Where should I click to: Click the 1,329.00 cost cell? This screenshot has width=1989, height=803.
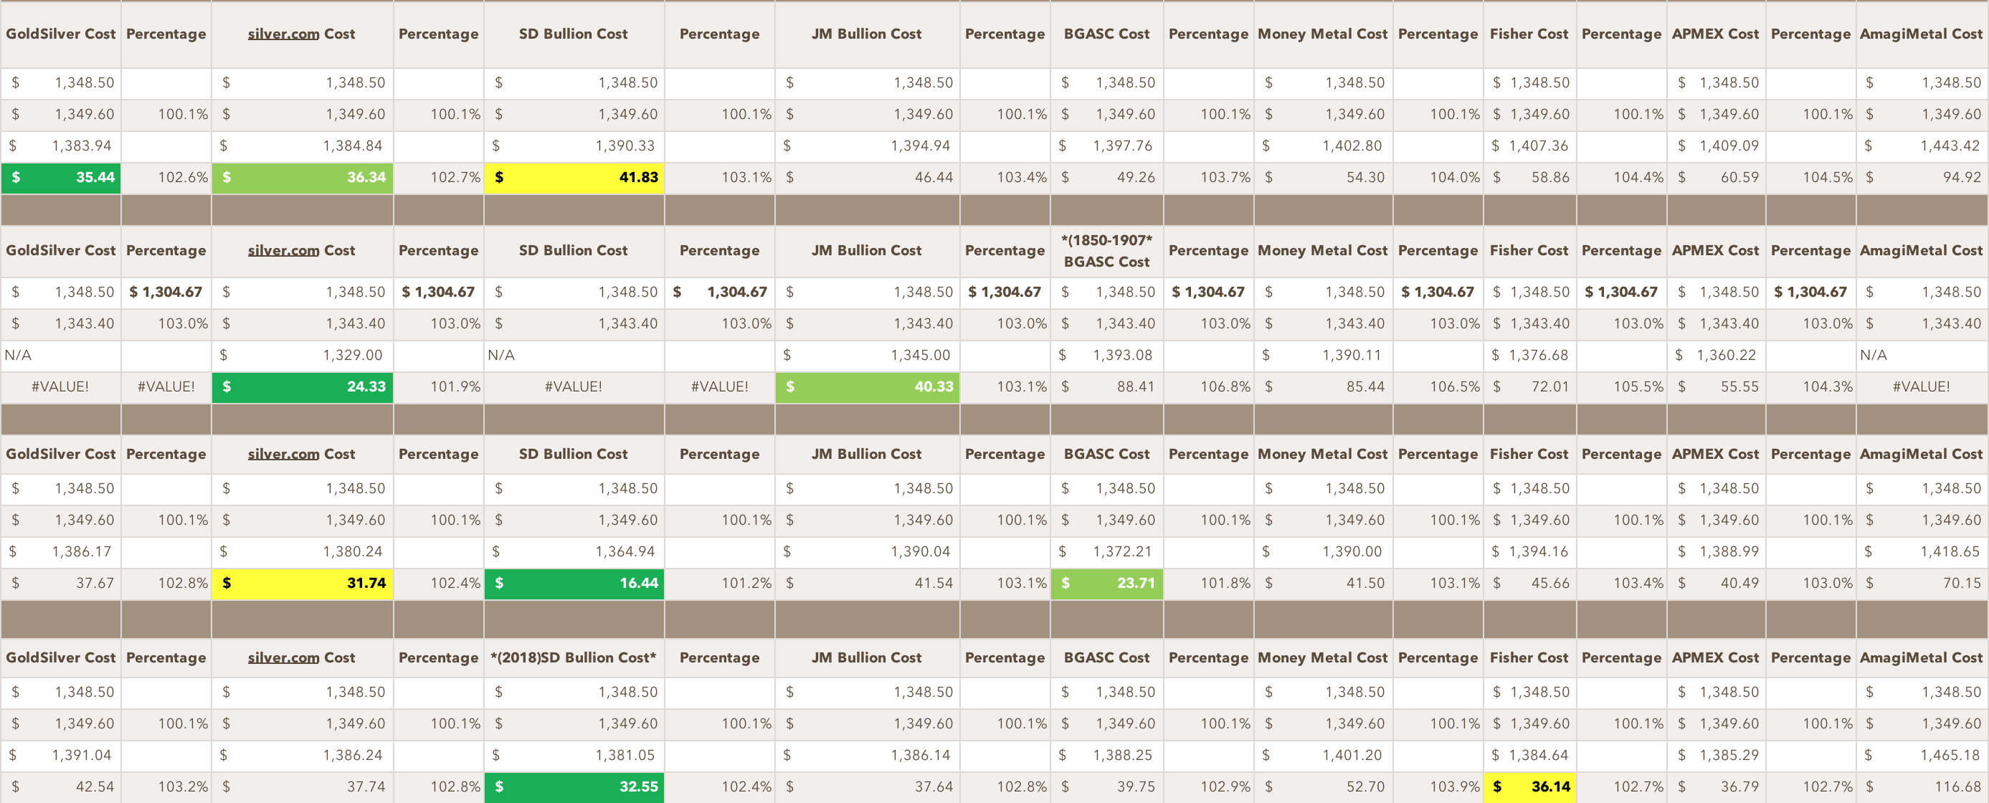pyautogui.click(x=303, y=355)
